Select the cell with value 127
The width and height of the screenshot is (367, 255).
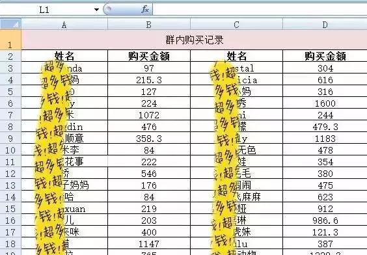(x=149, y=91)
